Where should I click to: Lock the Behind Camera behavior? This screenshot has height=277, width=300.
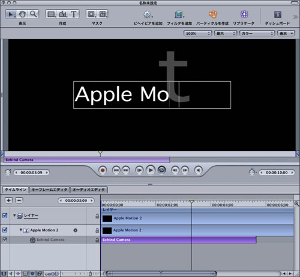point(97,240)
